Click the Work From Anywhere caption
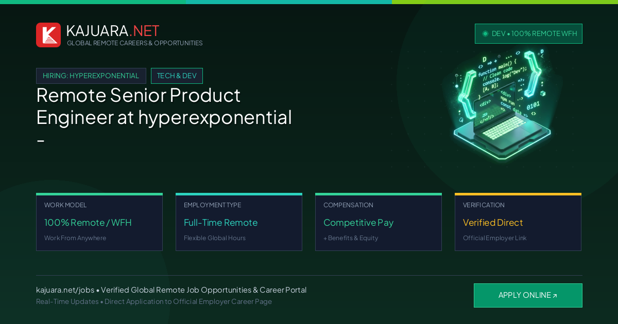618x324 pixels. point(75,238)
